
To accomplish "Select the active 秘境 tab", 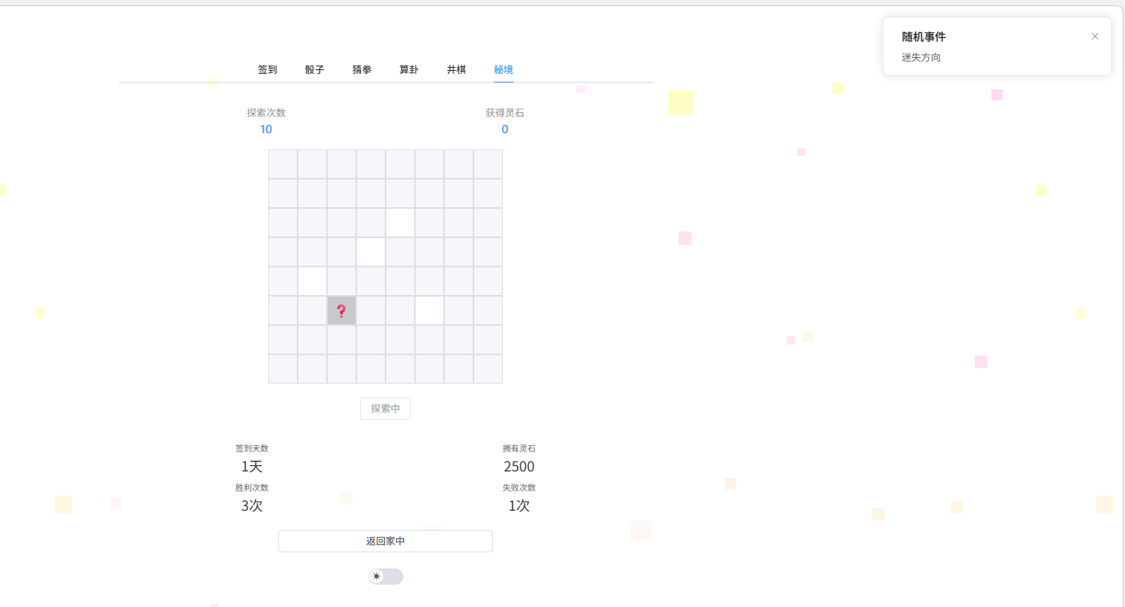I will [504, 69].
